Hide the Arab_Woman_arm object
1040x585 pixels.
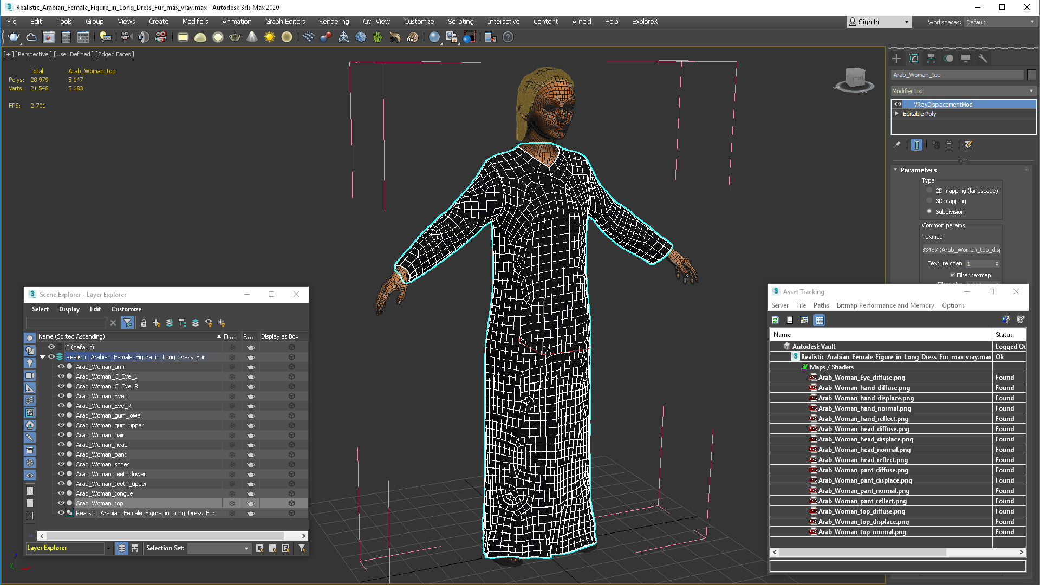pyautogui.click(x=61, y=367)
